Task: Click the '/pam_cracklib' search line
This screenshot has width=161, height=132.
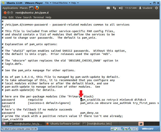Action: coord(12,119)
